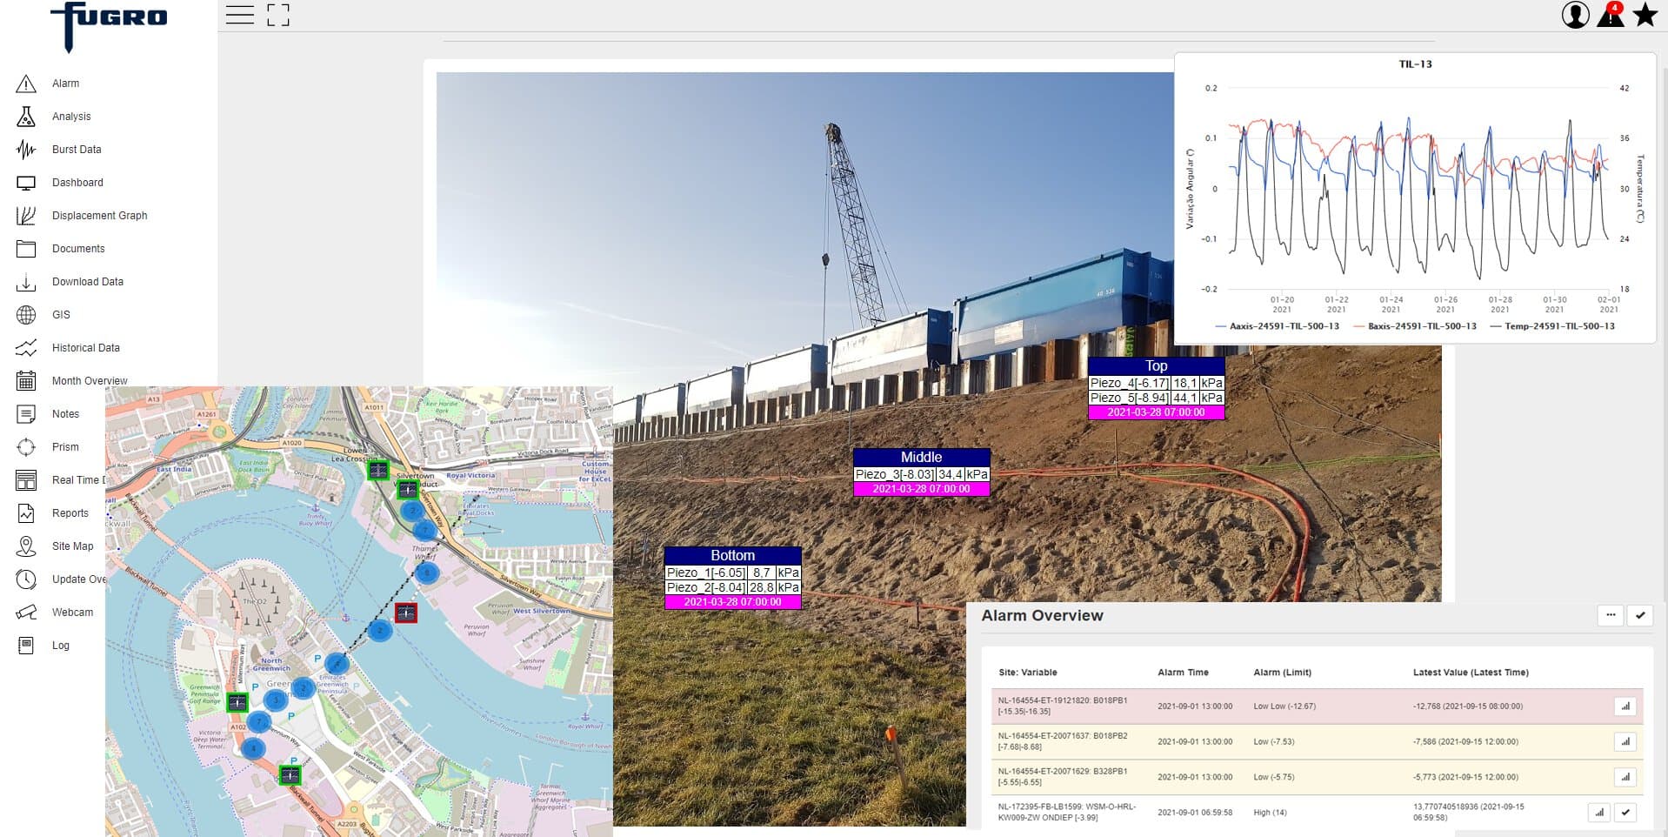
Task: Click the checkmark button in Alarm Overview header
Action: point(1639,615)
